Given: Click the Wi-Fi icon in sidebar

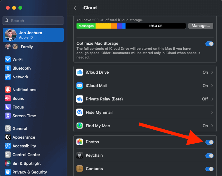Looking at the screenshot, I should pyautogui.click(x=7, y=59).
